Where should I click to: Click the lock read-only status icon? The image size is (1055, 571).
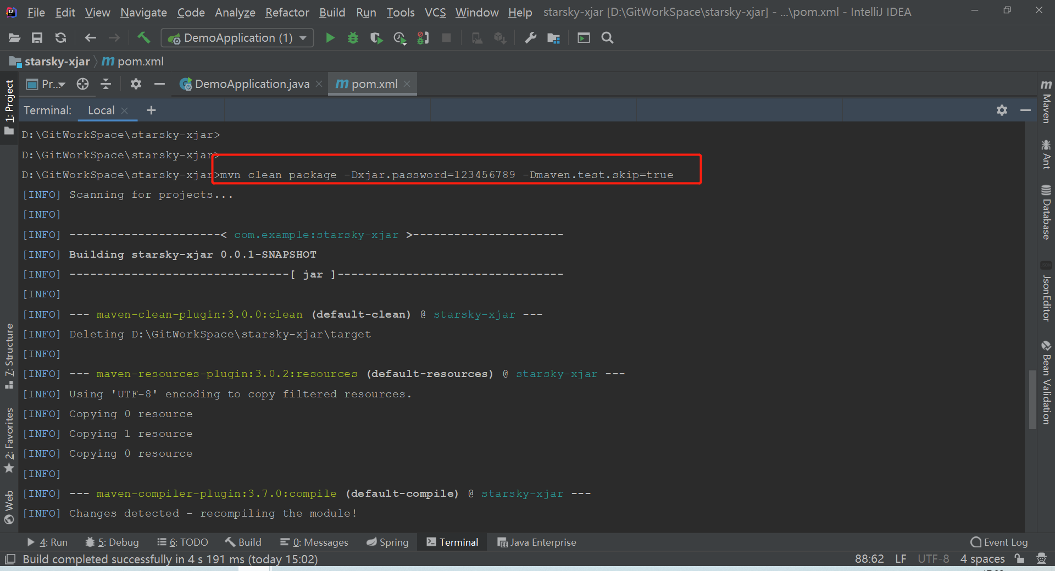[x=1020, y=559]
